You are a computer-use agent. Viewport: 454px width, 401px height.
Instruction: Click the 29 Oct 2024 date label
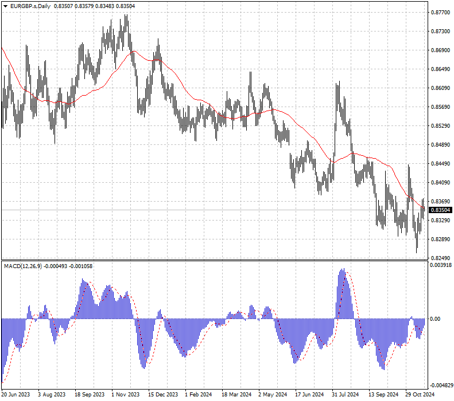(x=420, y=395)
